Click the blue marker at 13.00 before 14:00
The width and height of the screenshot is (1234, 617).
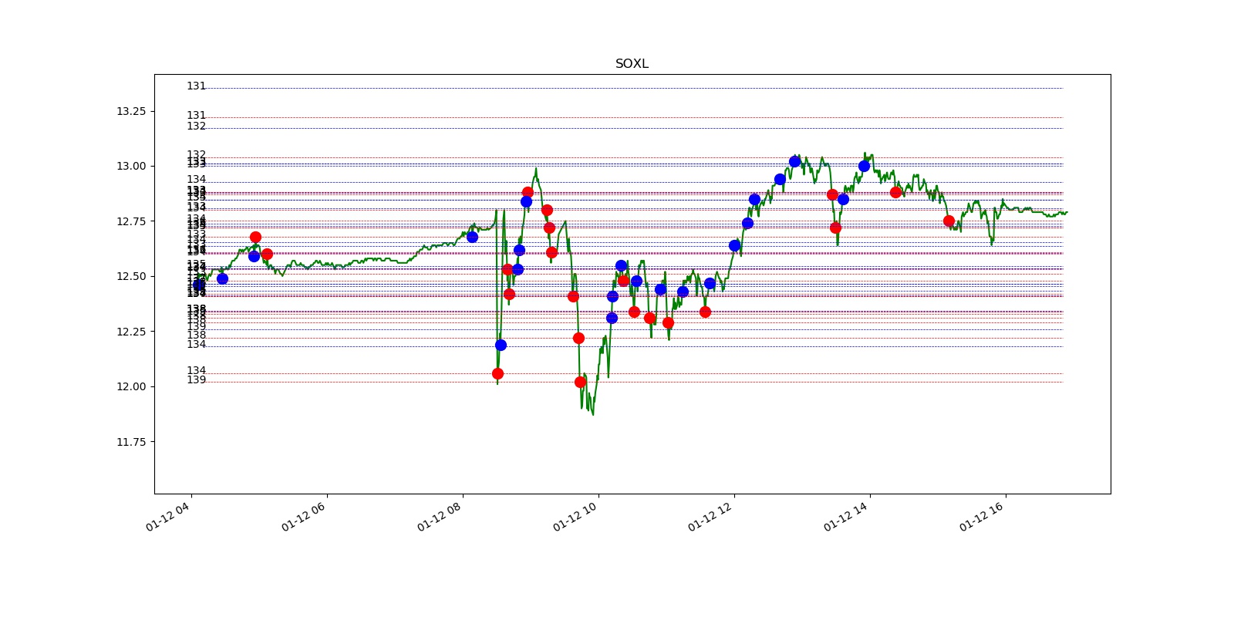(x=864, y=166)
